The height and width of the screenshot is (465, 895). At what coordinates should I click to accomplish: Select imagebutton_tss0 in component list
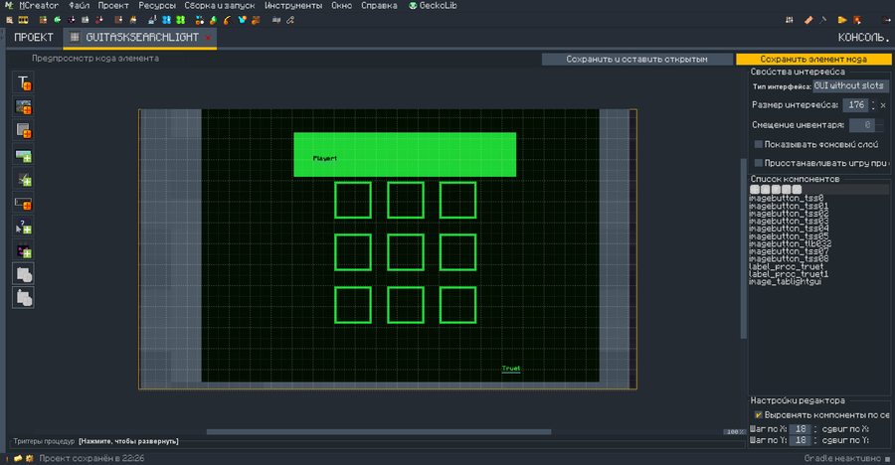point(786,198)
